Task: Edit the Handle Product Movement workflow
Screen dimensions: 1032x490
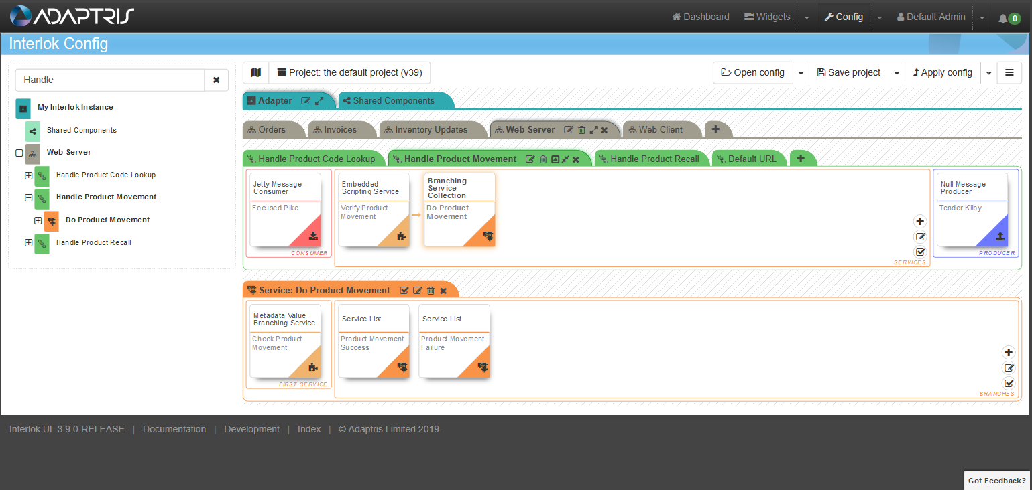Action: click(x=530, y=159)
